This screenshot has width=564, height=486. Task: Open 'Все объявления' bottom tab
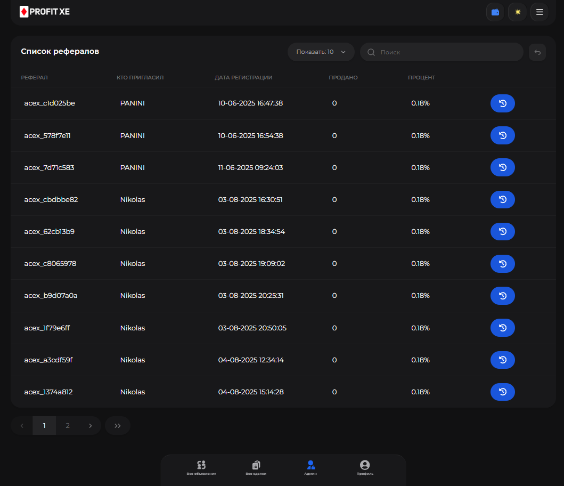tap(201, 468)
